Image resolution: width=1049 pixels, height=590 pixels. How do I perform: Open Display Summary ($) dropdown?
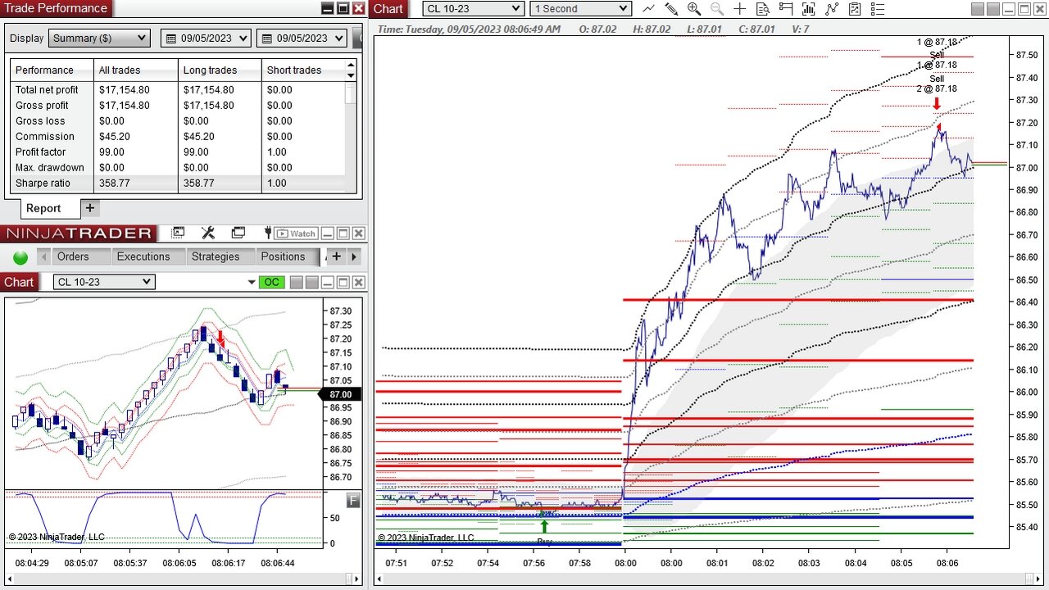point(99,39)
